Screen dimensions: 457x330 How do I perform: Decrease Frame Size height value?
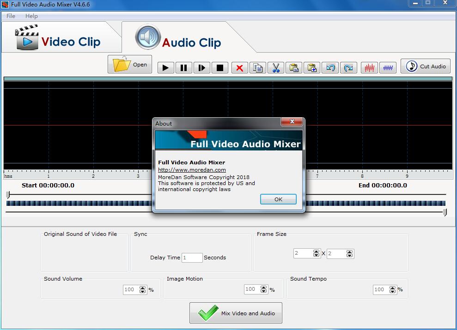[349, 256]
